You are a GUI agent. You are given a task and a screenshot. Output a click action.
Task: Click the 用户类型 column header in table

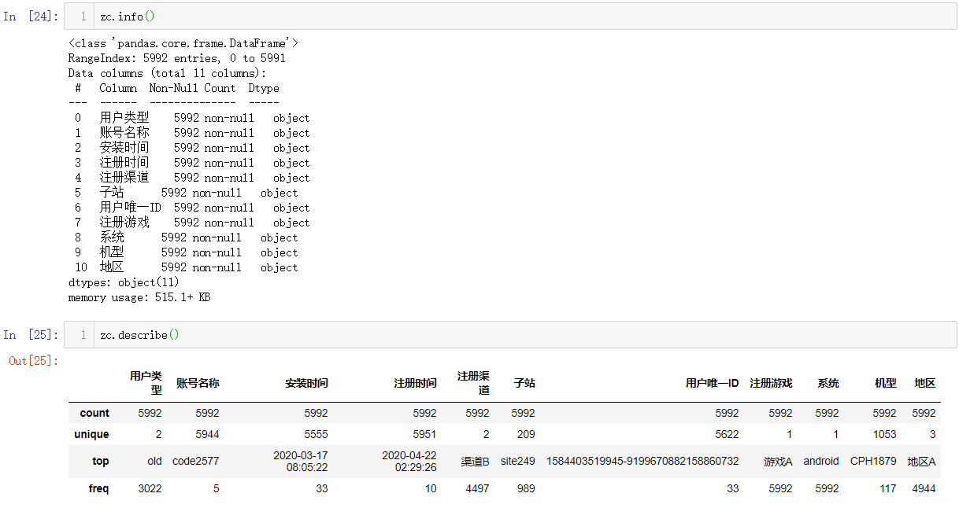click(x=146, y=383)
